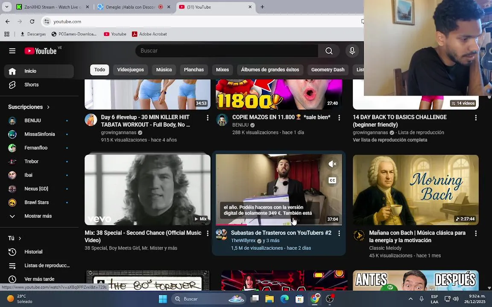The width and height of the screenshot is (492, 307).
Task: Toggle captions on the video preview
Action: pyautogui.click(x=332, y=180)
